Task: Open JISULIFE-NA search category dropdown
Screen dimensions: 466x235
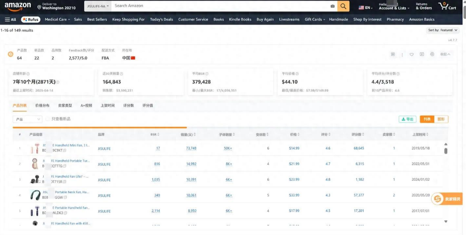Action: point(98,6)
